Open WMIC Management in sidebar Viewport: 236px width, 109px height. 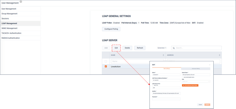click(x=20, y=28)
